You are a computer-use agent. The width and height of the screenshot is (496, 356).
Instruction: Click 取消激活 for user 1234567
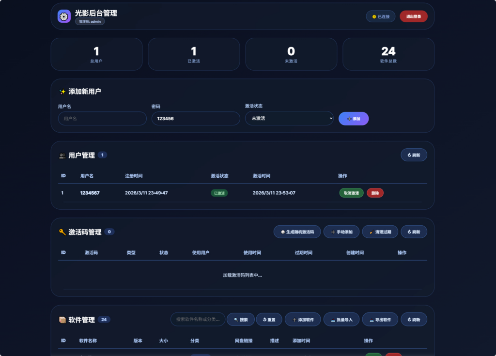[x=351, y=192]
